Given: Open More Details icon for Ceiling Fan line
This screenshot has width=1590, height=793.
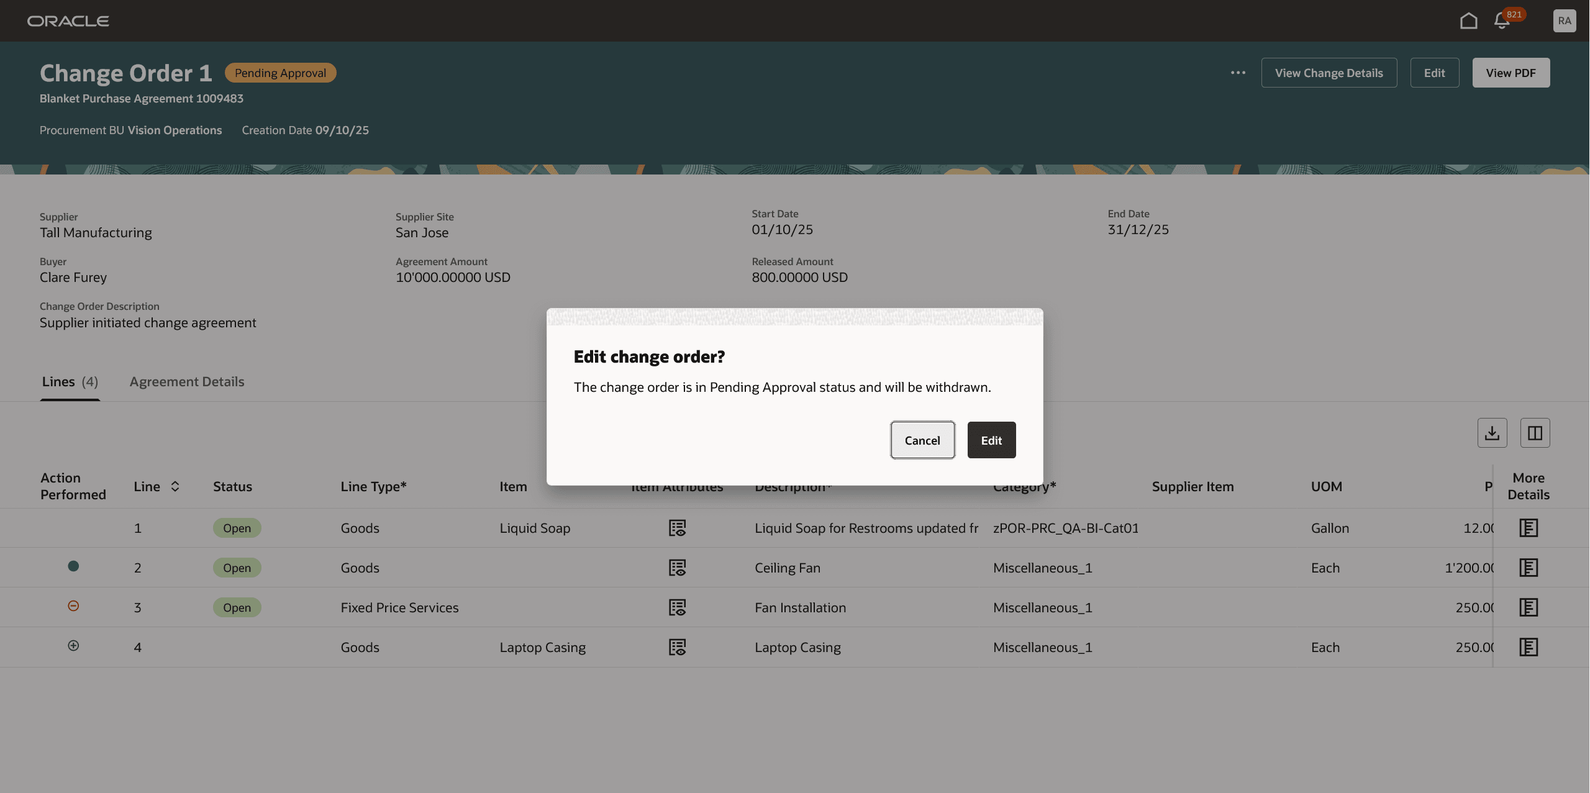Looking at the screenshot, I should pos(1528,567).
